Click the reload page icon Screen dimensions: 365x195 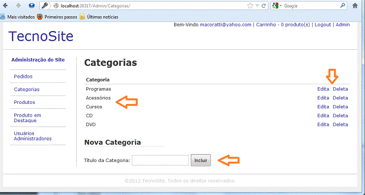(264, 6)
